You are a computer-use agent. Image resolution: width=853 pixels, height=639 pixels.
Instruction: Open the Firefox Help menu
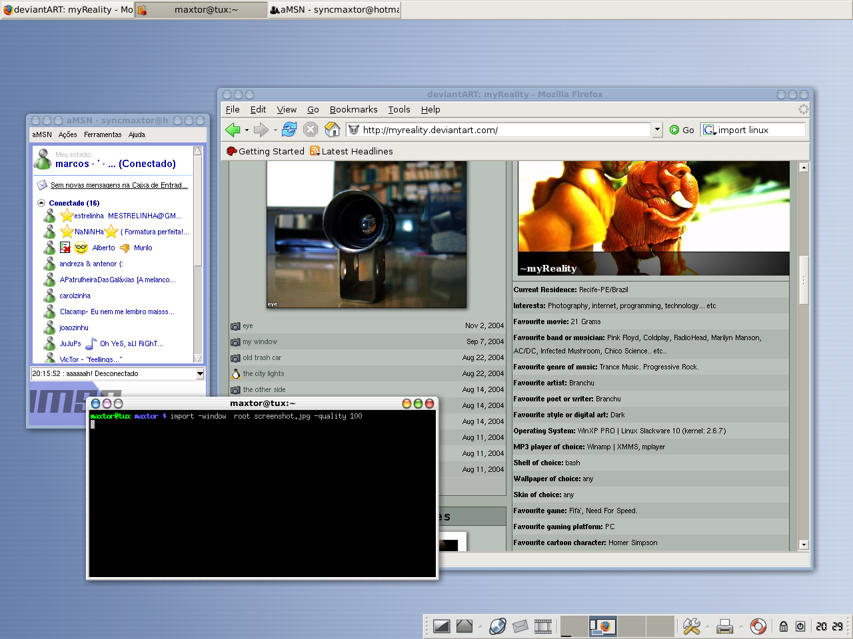coord(430,109)
